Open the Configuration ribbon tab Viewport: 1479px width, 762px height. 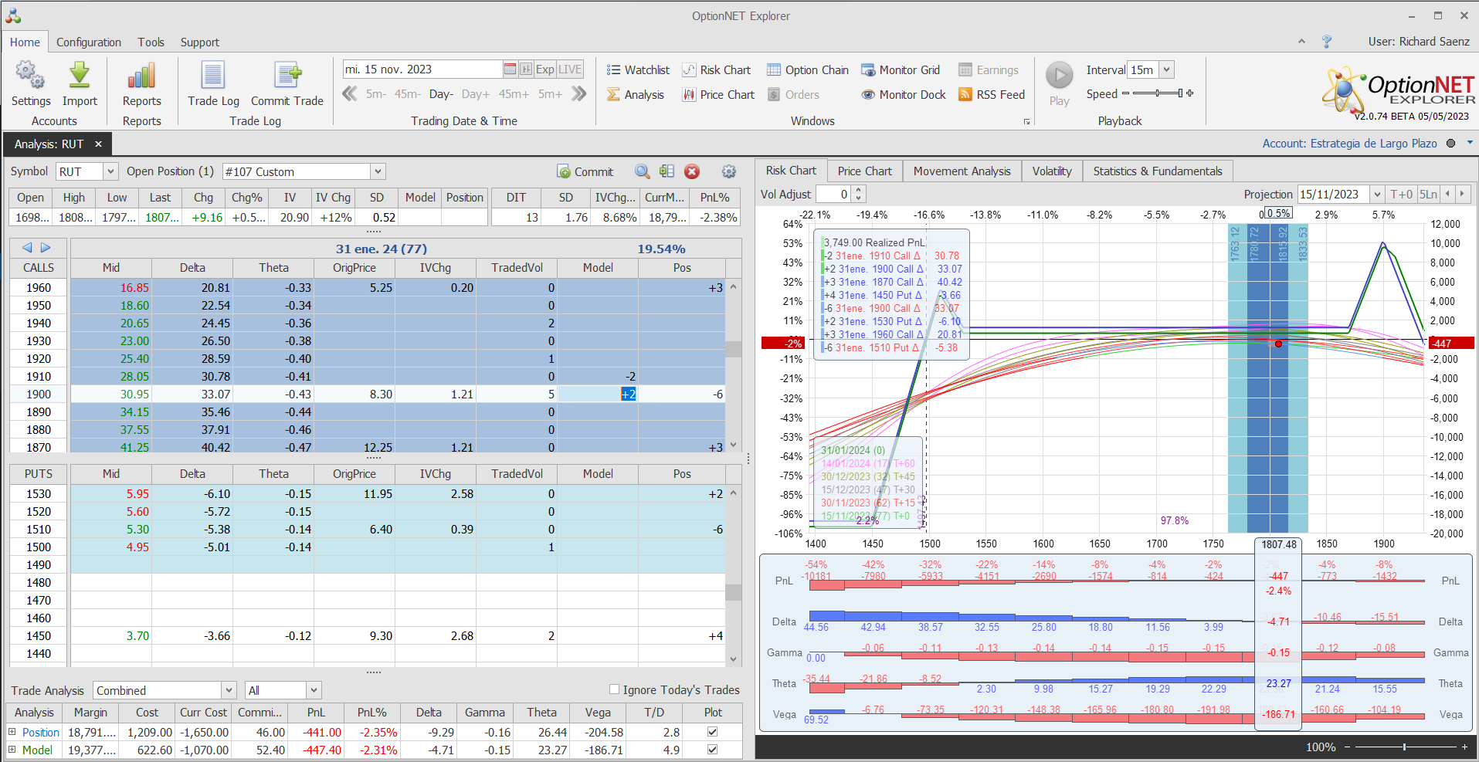coord(88,42)
